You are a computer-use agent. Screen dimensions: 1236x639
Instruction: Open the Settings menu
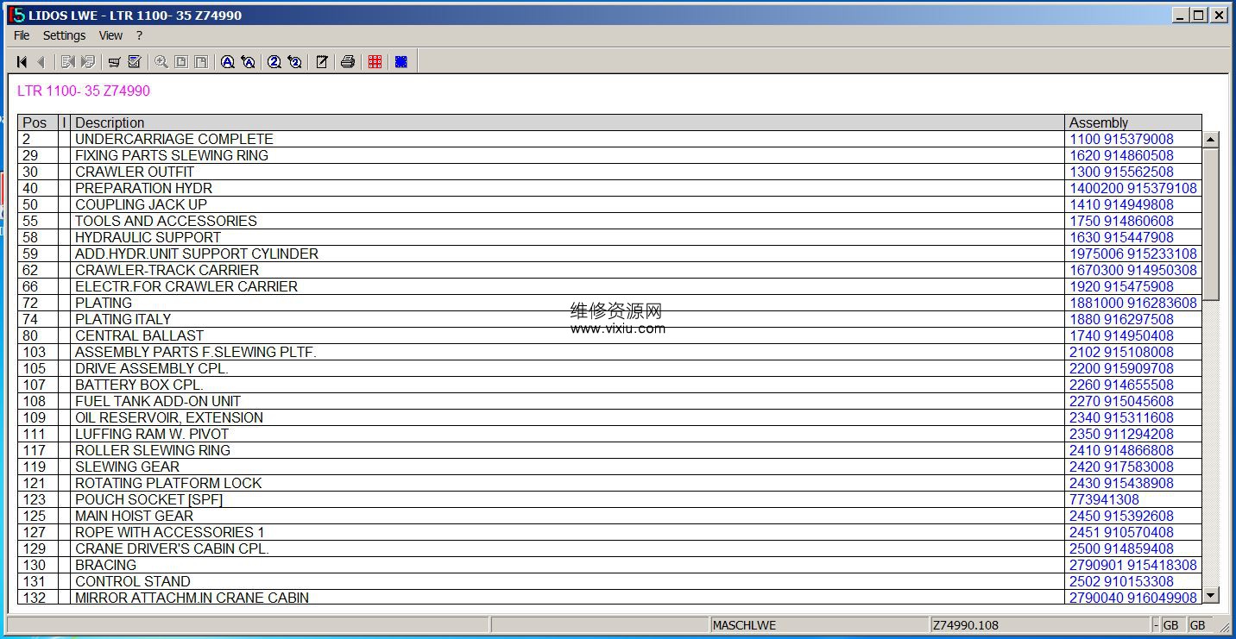coord(64,35)
